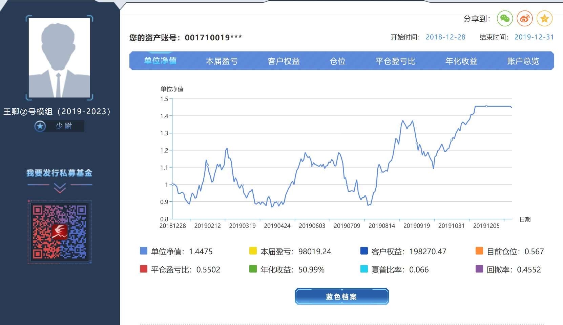563x325 pixels.
Task: Click the orange 目前仓位 legend swatch
Action: pyautogui.click(x=479, y=251)
